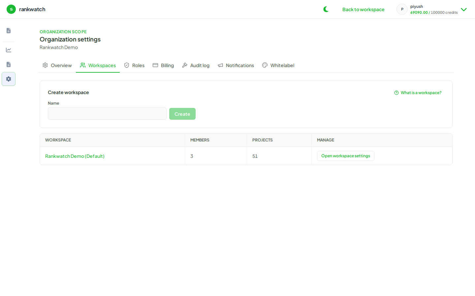Image resolution: width=475 pixels, height=296 pixels.
Task: Click the rankwatch brand name text
Action: (32, 9)
